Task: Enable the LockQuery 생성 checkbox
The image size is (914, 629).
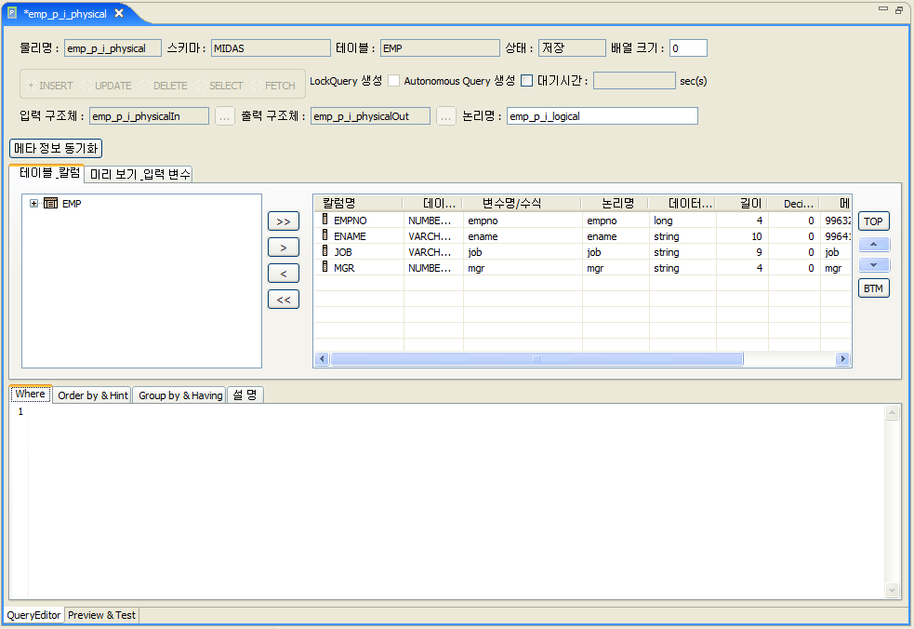Action: click(x=394, y=81)
